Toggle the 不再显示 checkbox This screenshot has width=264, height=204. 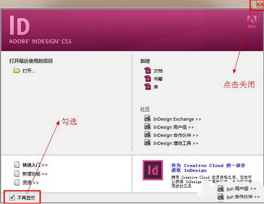(x=12, y=197)
